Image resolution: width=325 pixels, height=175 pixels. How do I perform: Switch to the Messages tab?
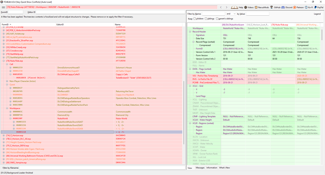200,168
